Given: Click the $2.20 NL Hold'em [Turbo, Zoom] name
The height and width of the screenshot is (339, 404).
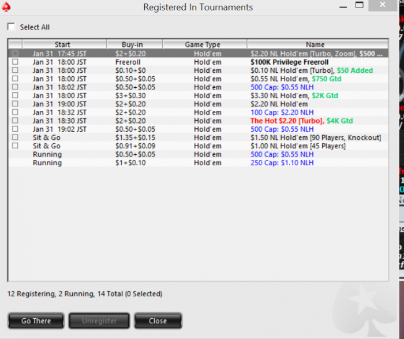Looking at the screenshot, I should pyautogui.click(x=316, y=54).
